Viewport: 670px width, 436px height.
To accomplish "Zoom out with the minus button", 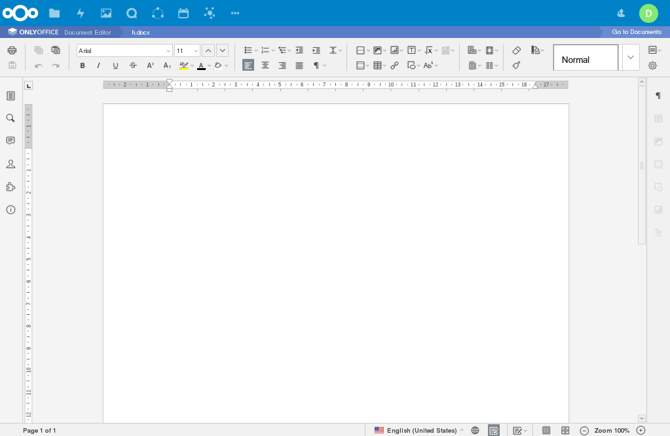I will 585,431.
